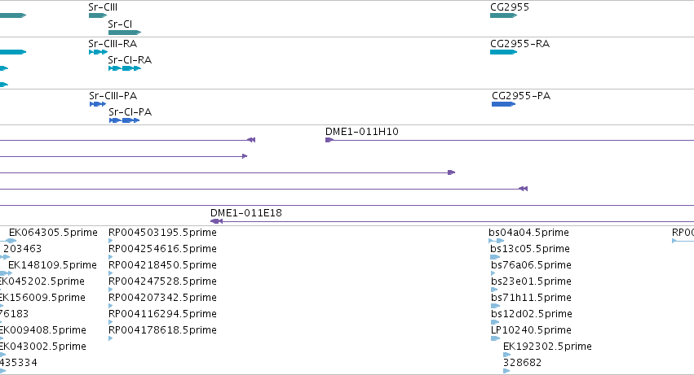Click the RP004247528.5prime EST arrow

coord(111,290)
